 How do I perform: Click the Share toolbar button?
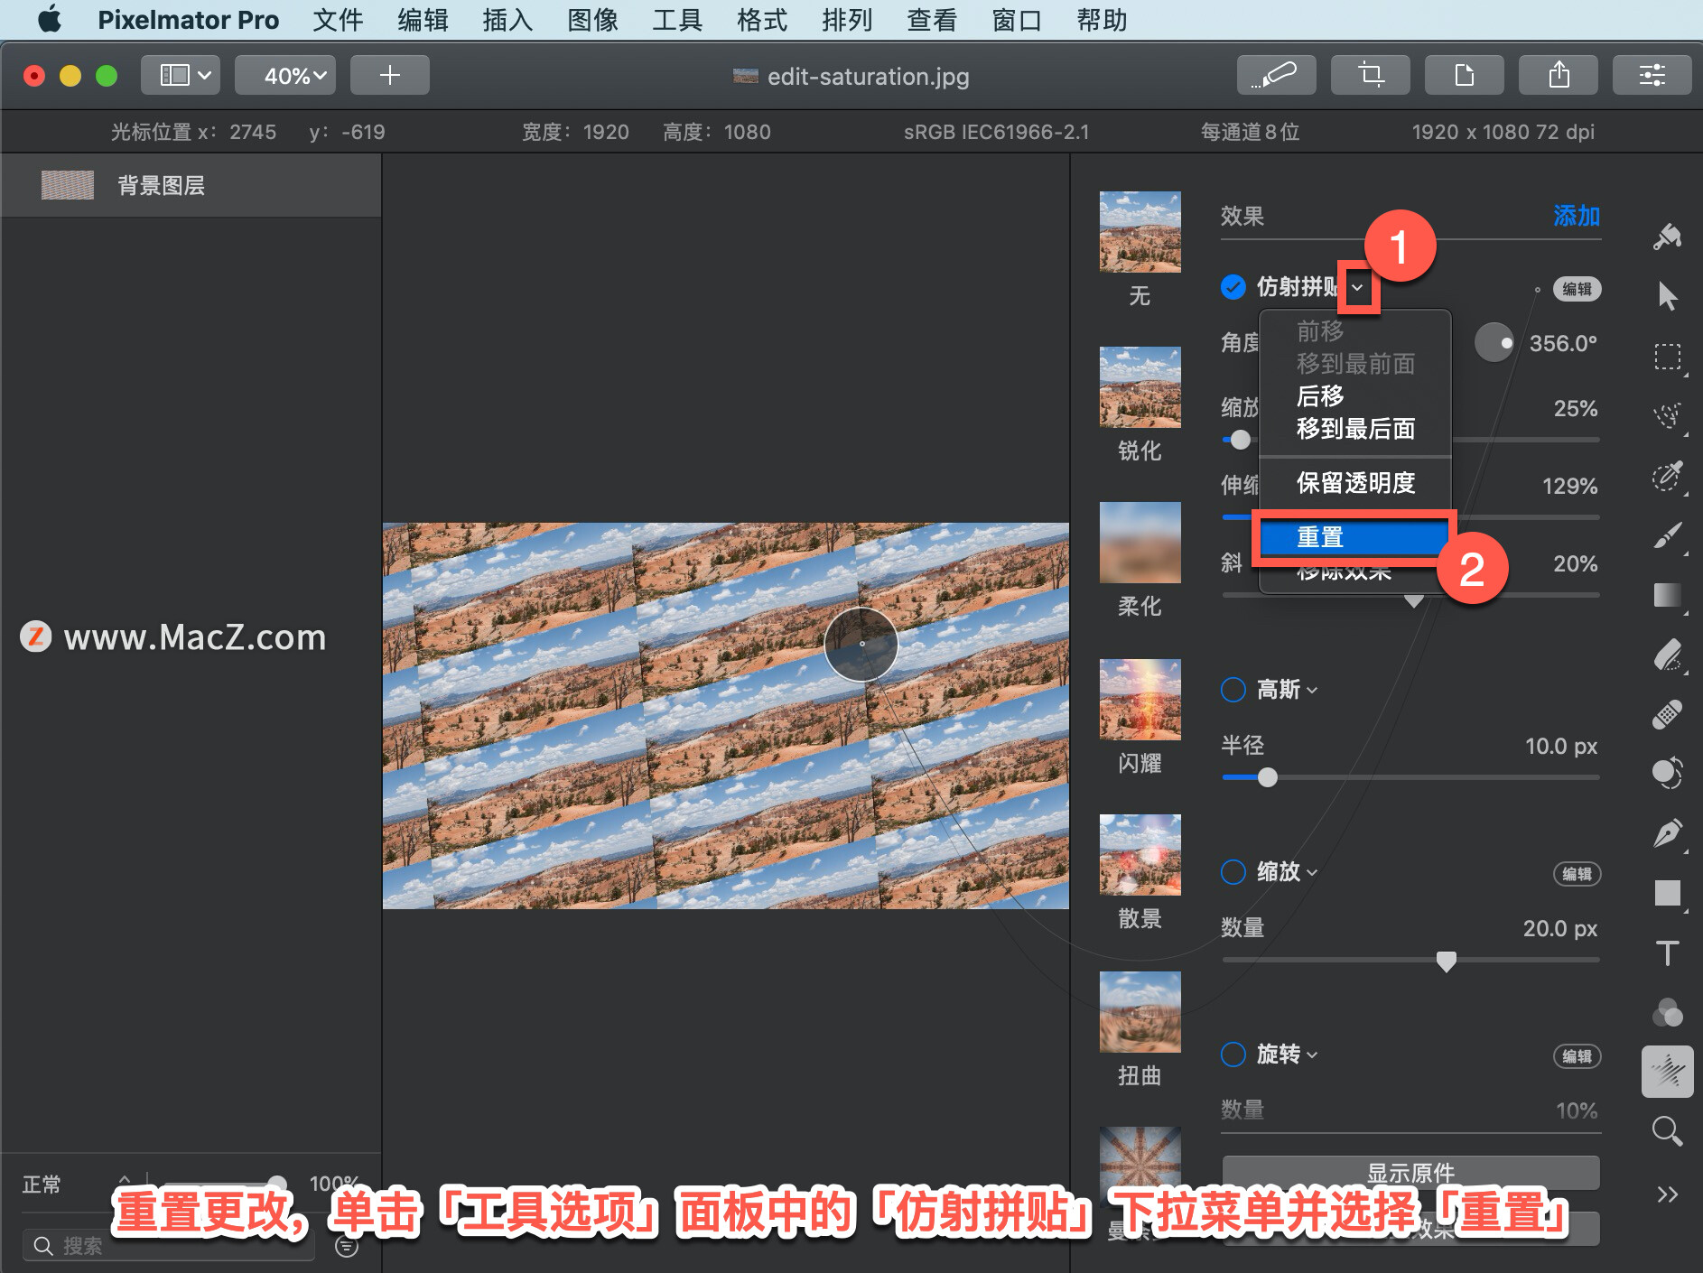[1559, 75]
